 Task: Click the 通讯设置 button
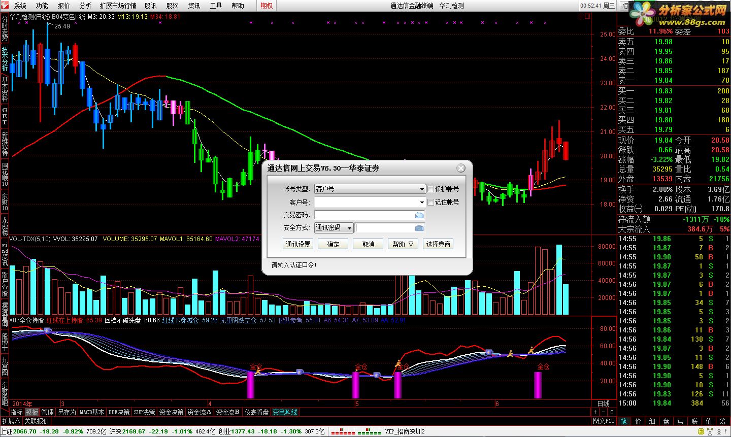pyautogui.click(x=298, y=244)
